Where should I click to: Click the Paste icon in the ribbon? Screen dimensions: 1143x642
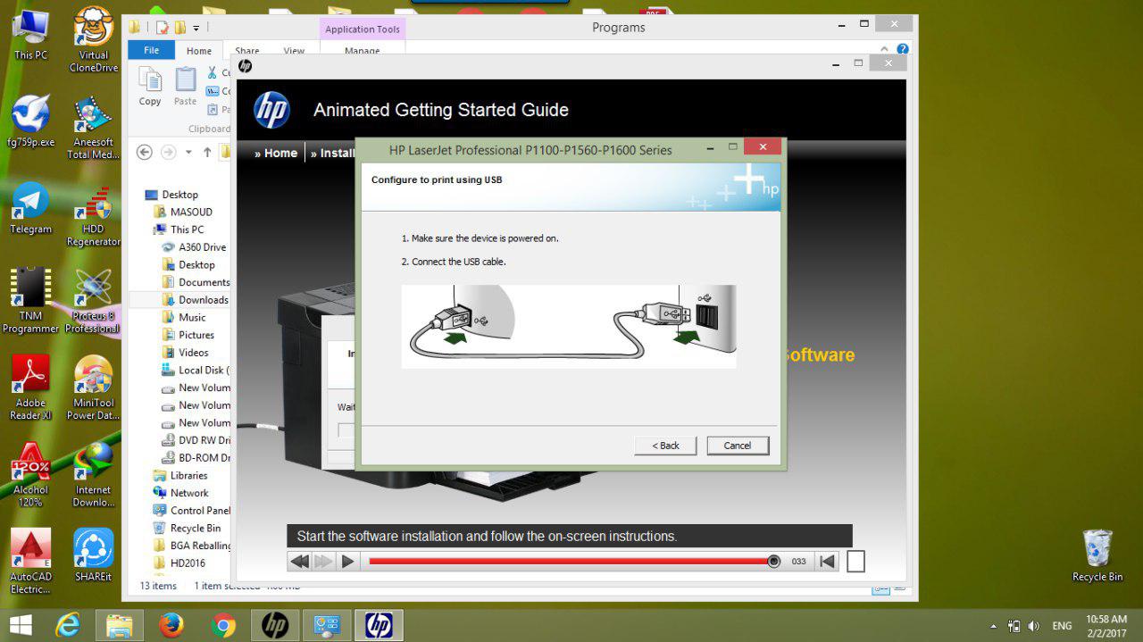[x=185, y=87]
